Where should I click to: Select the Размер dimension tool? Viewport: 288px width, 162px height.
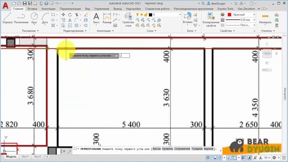click(107, 18)
